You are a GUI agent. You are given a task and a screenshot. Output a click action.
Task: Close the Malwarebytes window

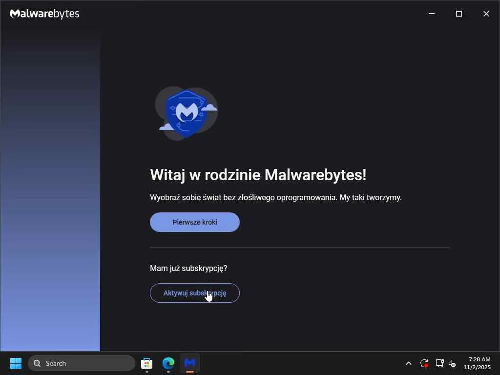486,14
